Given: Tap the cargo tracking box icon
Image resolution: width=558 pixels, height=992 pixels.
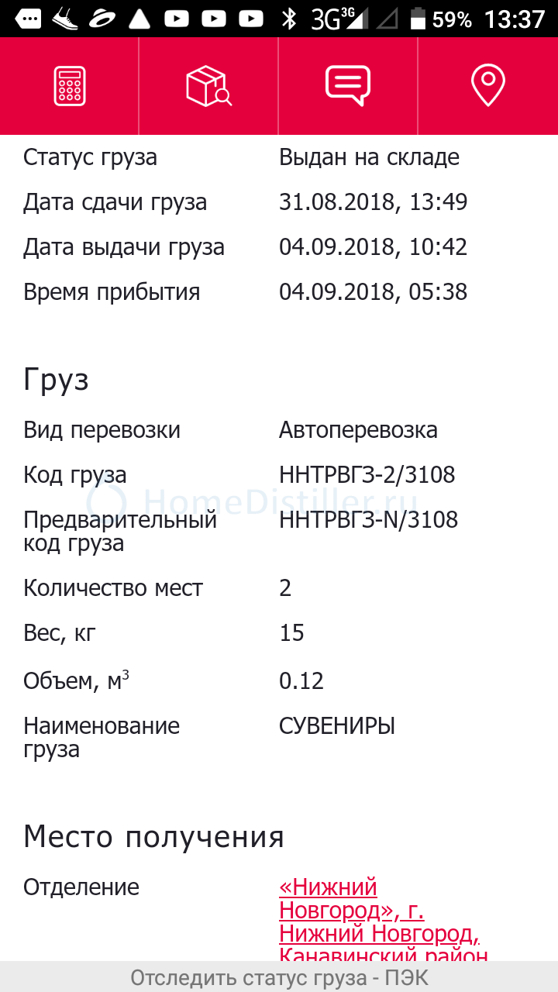Looking at the screenshot, I should click(x=208, y=86).
